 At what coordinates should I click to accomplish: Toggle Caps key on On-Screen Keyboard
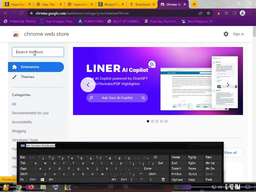[x=23, y=168]
